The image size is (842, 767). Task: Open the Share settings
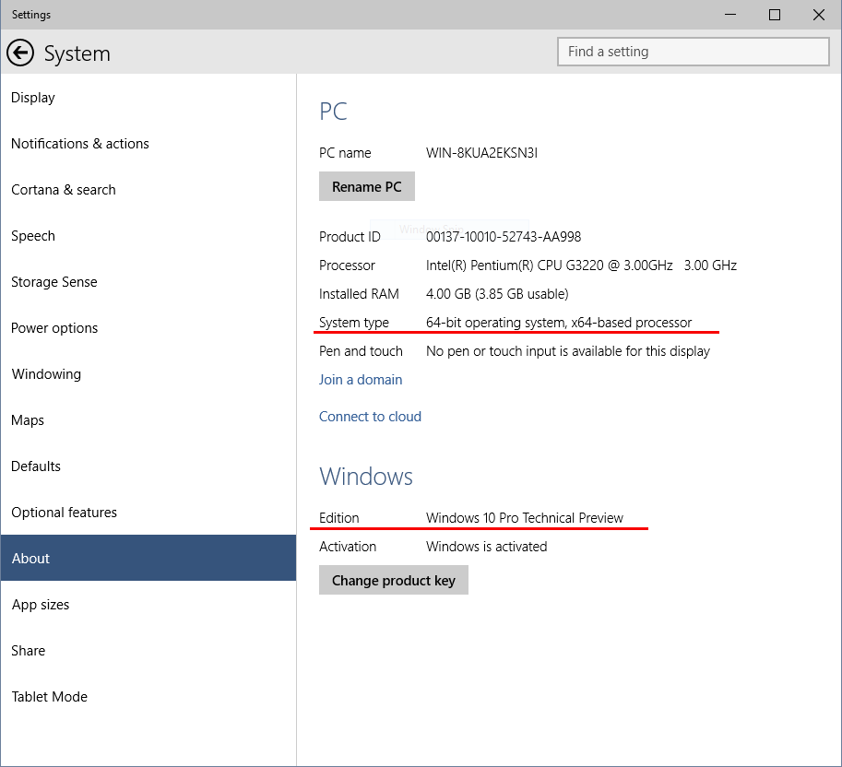coord(148,651)
